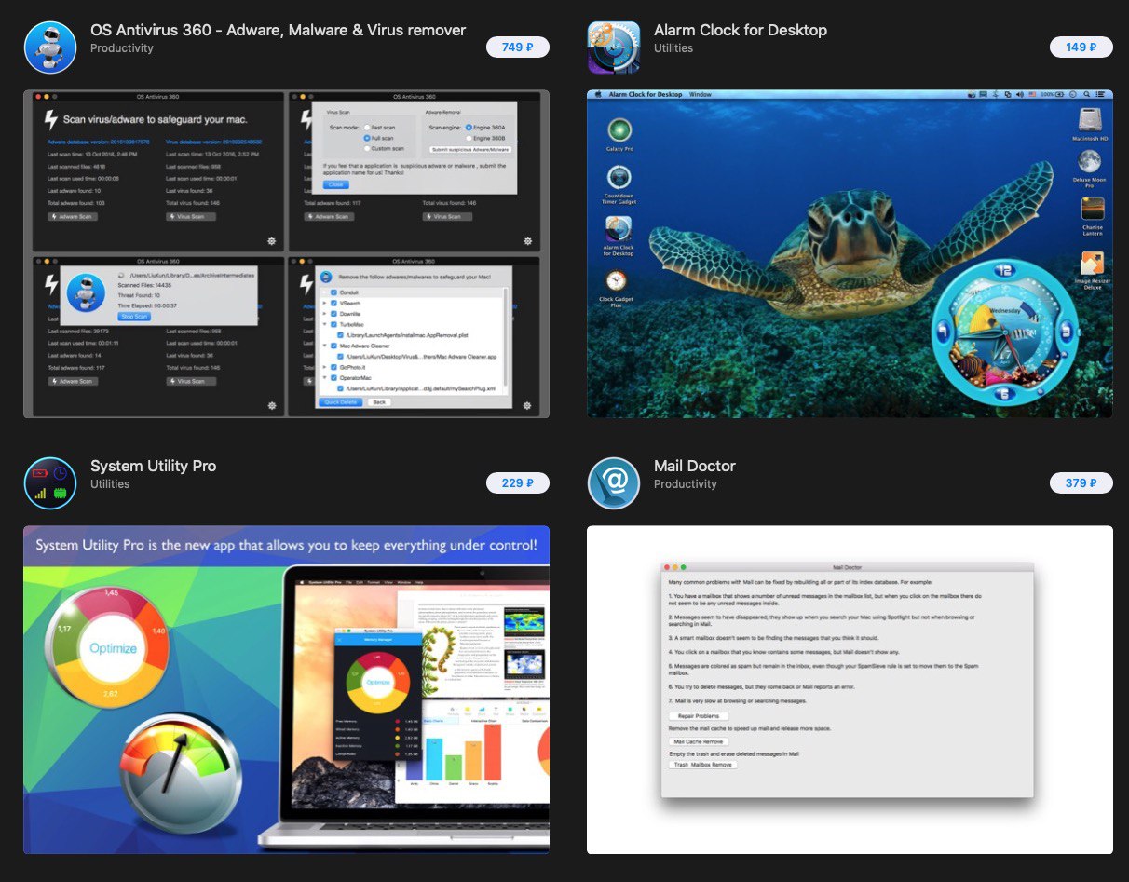Click the Quick Delete button
Viewport: 1129px width, 882px height.
coord(340,401)
